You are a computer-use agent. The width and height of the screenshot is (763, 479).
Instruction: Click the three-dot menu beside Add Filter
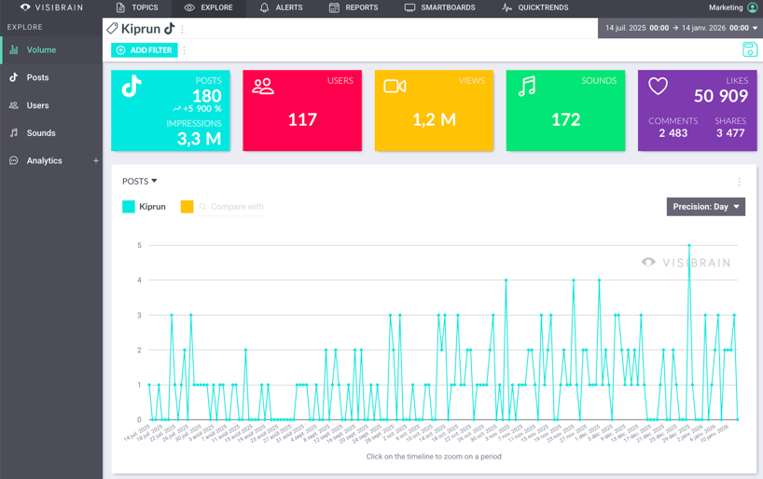(x=185, y=50)
